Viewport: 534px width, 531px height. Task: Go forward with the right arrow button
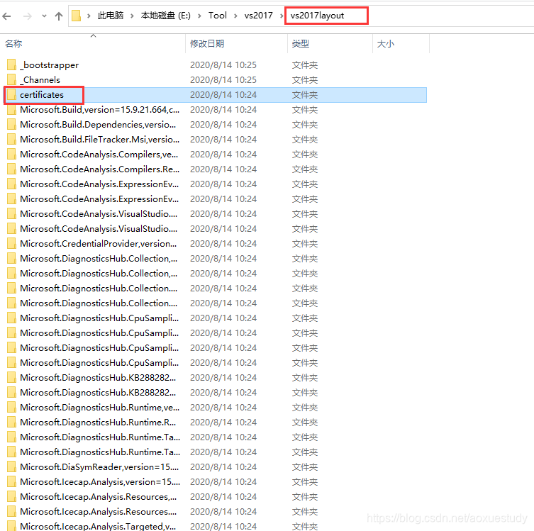[x=27, y=16]
